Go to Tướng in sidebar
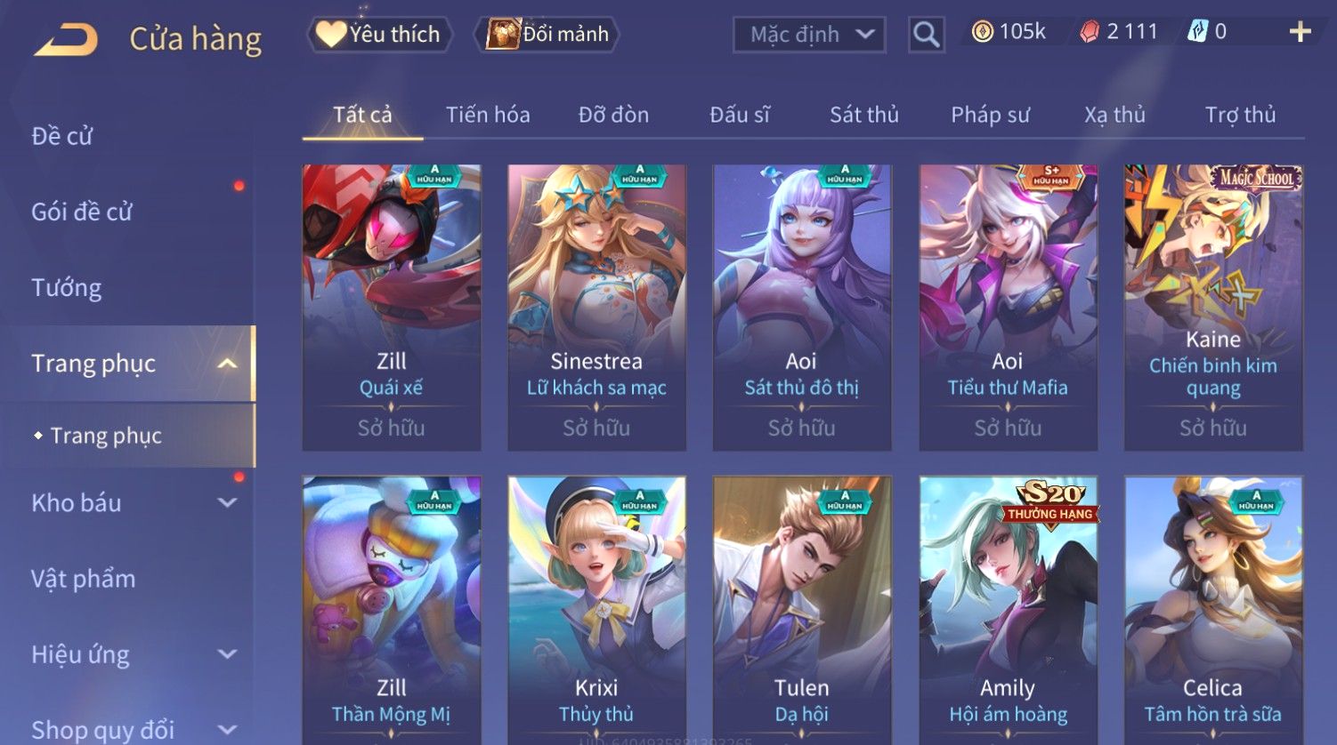The image size is (1337, 745). point(67,288)
